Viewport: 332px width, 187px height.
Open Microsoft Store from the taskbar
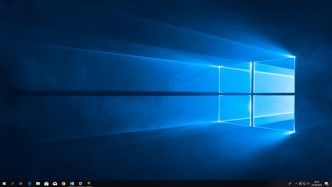tap(46, 184)
